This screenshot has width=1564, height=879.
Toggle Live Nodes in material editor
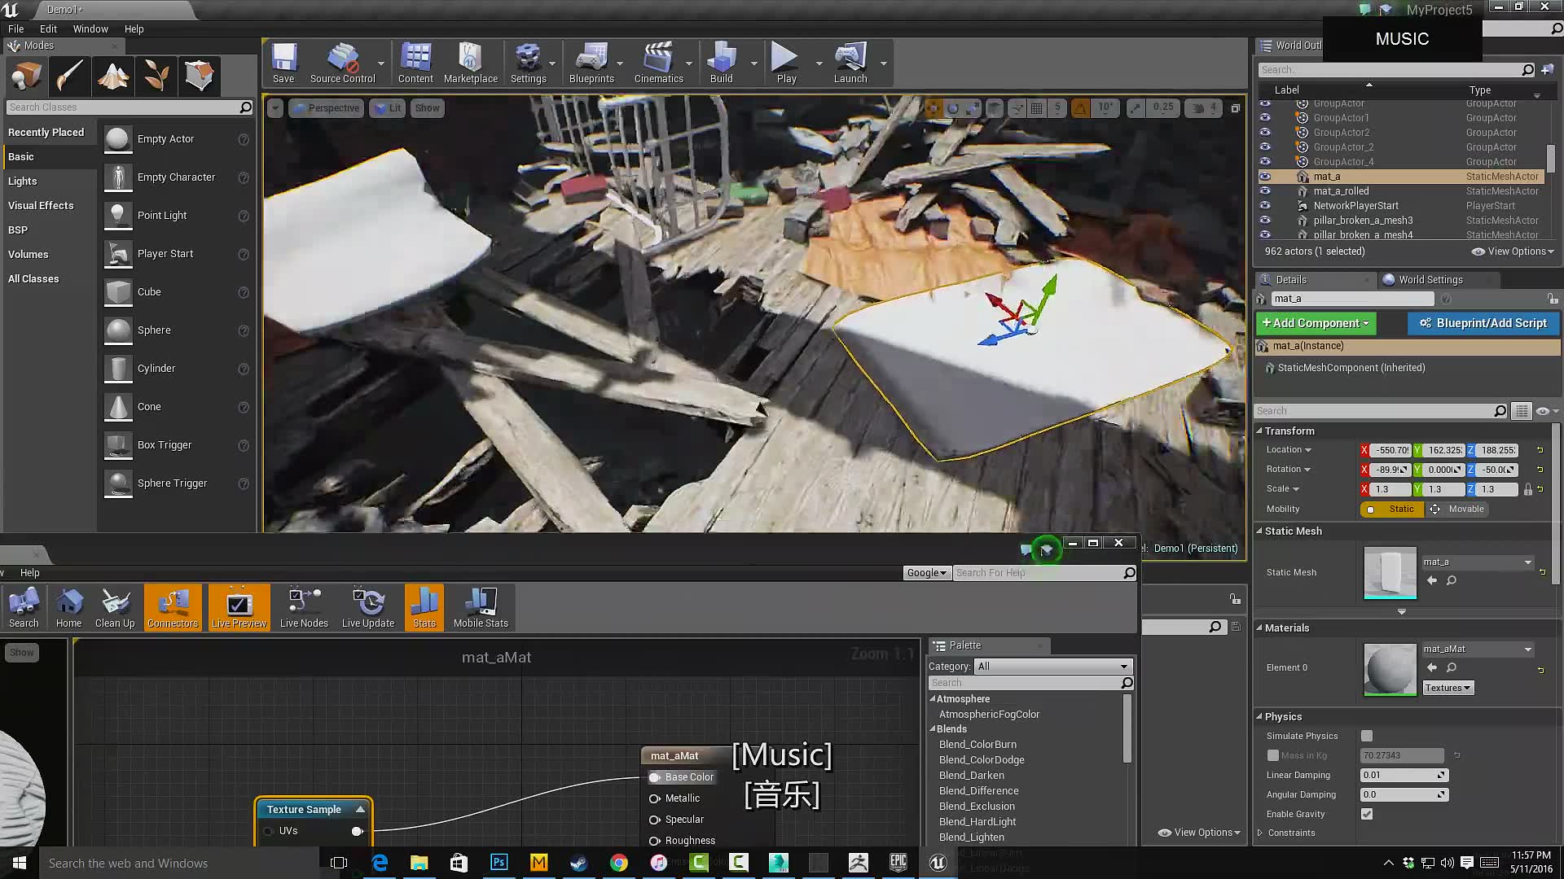(x=304, y=608)
